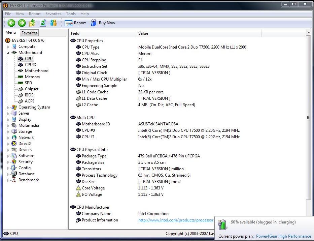Open the Report menu in menu bar

pos(35,13)
